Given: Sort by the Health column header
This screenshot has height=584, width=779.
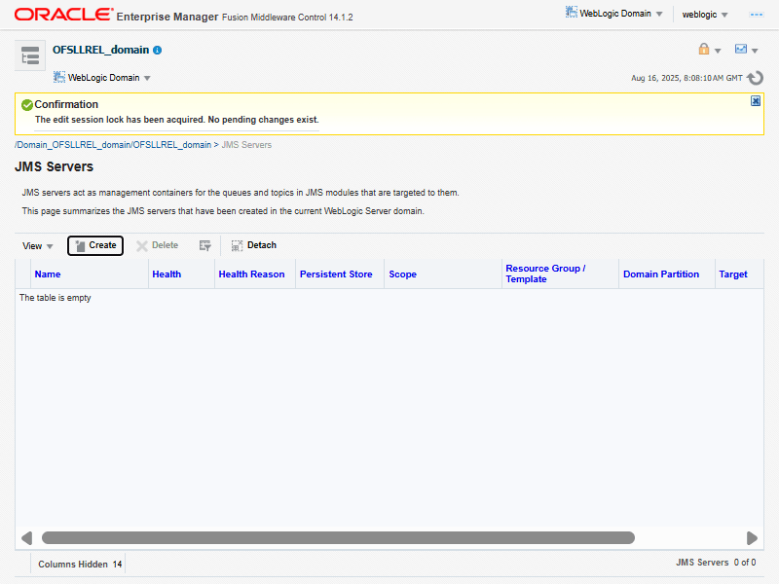Looking at the screenshot, I should (x=167, y=274).
